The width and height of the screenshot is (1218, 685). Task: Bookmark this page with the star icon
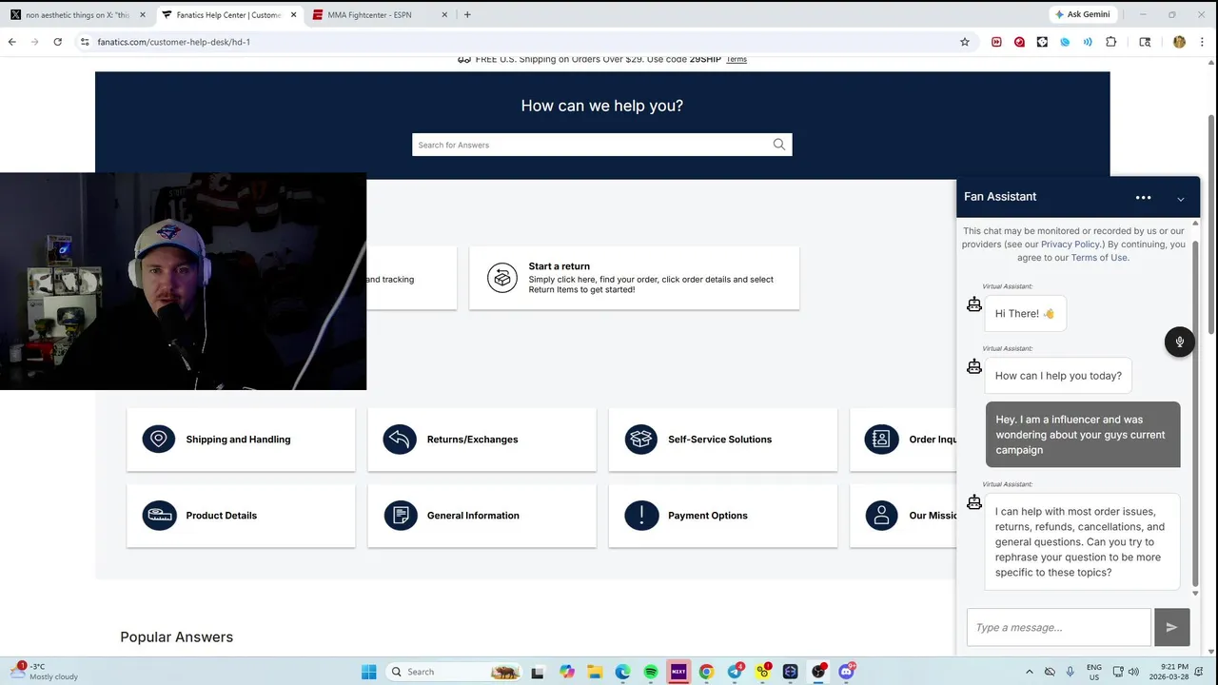click(965, 42)
